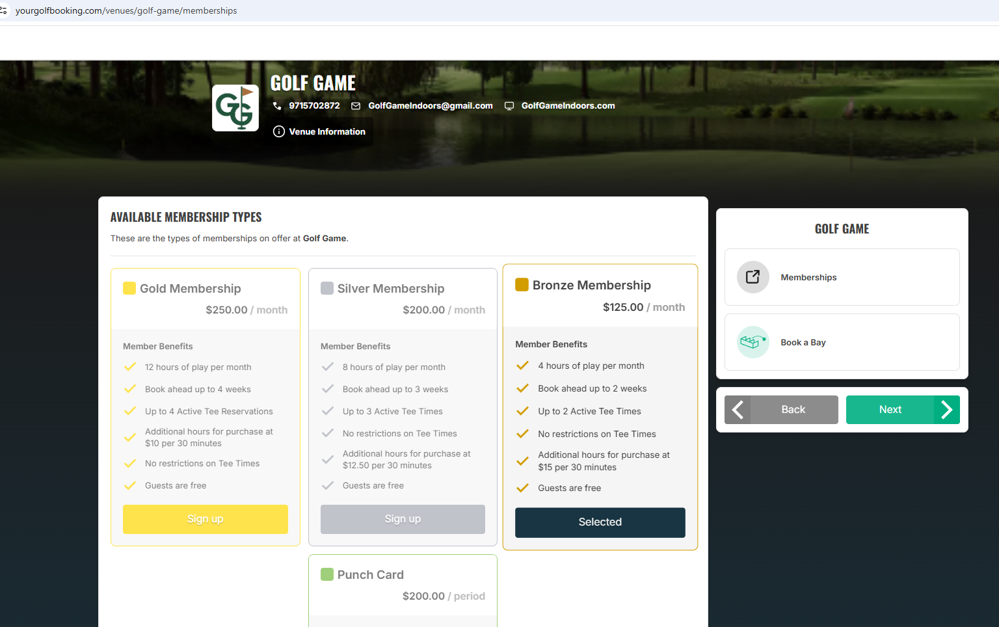Open the Book a Bay menu card

(842, 342)
